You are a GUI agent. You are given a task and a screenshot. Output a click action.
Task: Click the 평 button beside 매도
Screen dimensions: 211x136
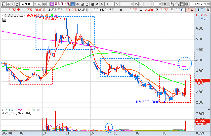(x=208, y=10)
